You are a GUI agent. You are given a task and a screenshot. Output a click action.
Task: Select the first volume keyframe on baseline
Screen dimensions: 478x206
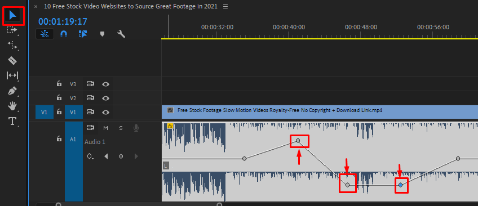(x=244, y=159)
